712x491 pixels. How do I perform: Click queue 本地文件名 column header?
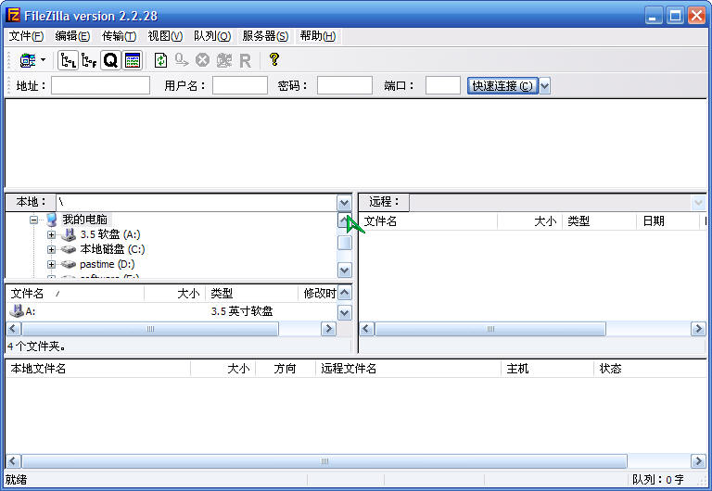[98, 369]
